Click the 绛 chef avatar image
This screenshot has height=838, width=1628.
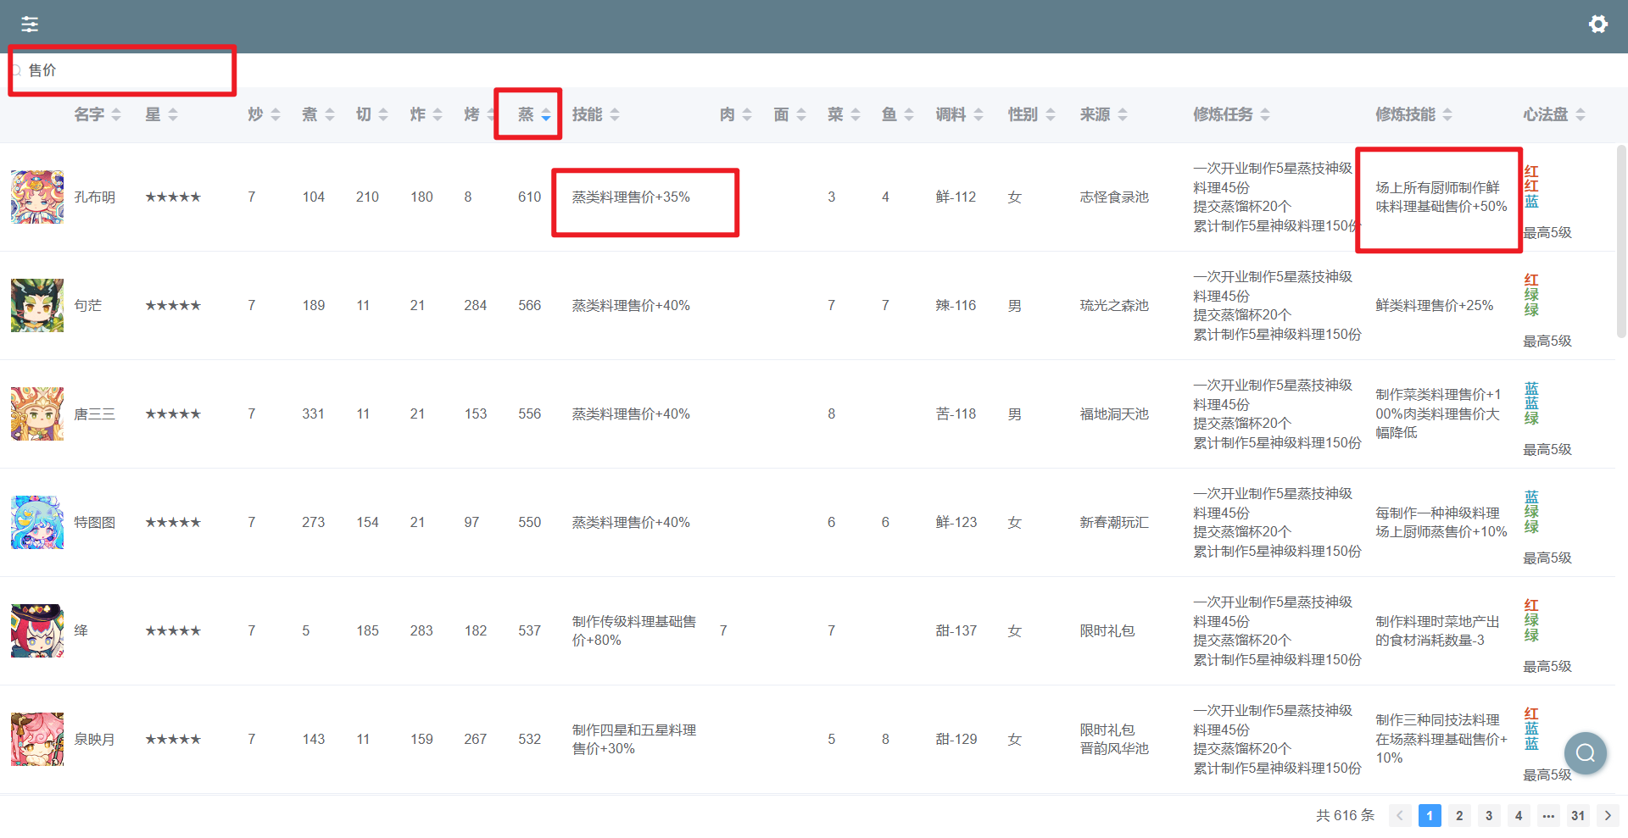click(37, 631)
